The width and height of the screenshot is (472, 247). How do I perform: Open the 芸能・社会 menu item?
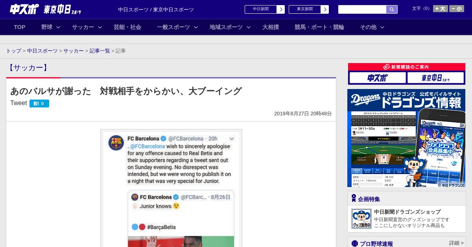click(x=127, y=27)
